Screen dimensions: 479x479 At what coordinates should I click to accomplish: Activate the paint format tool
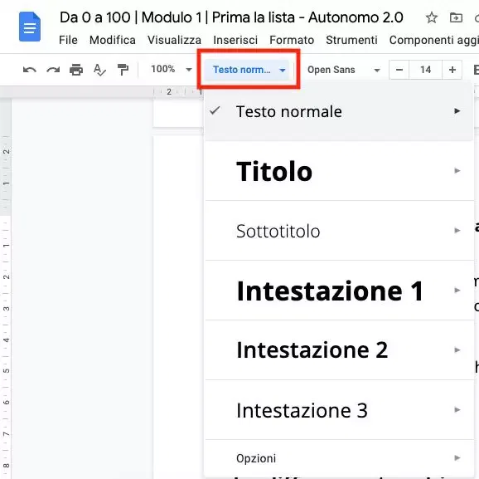[x=123, y=70]
